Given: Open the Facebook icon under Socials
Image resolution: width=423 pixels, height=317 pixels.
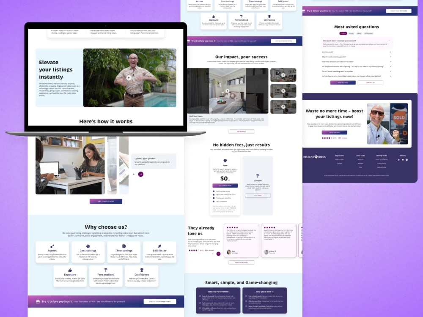Looking at the screenshot, I should pos(398,160).
